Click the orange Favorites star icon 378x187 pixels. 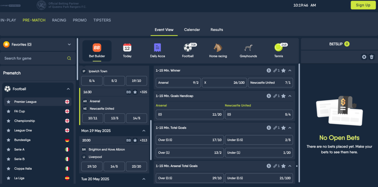(6, 45)
